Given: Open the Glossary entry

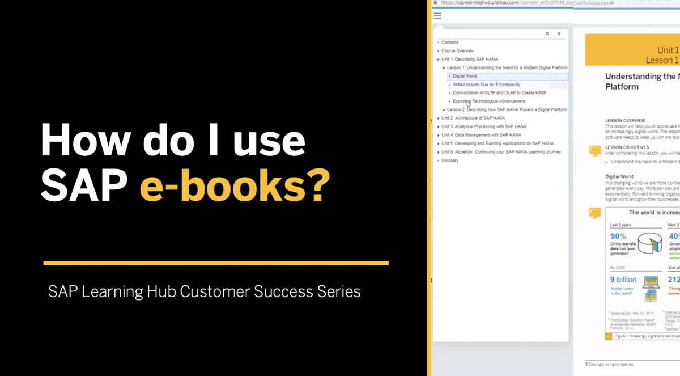Looking at the screenshot, I should tap(450, 160).
